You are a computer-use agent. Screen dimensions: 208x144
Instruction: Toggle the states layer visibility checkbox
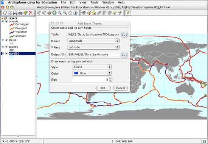tap(6, 40)
